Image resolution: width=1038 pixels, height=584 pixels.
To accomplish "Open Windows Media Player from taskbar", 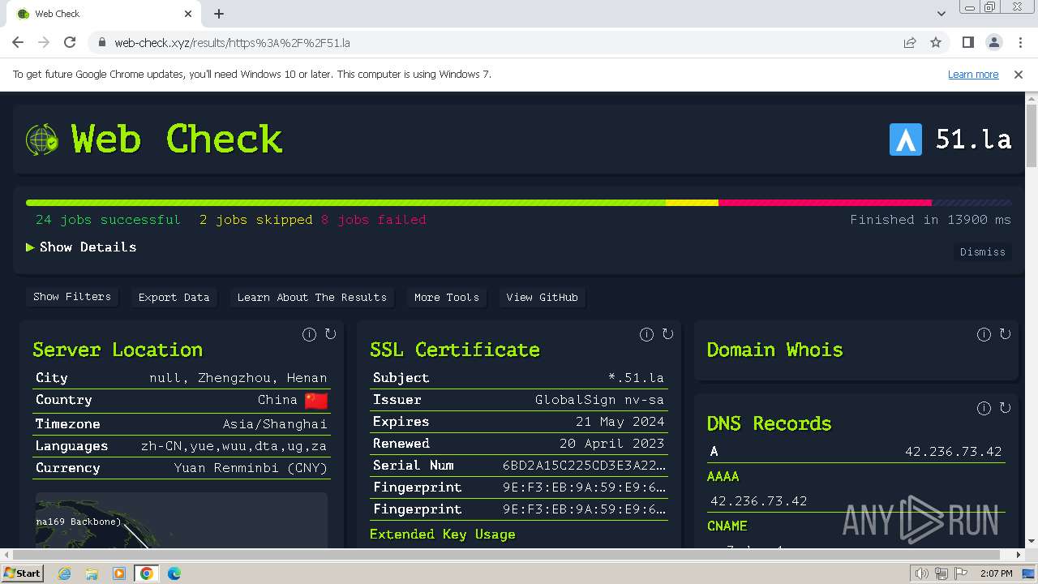I will (119, 573).
